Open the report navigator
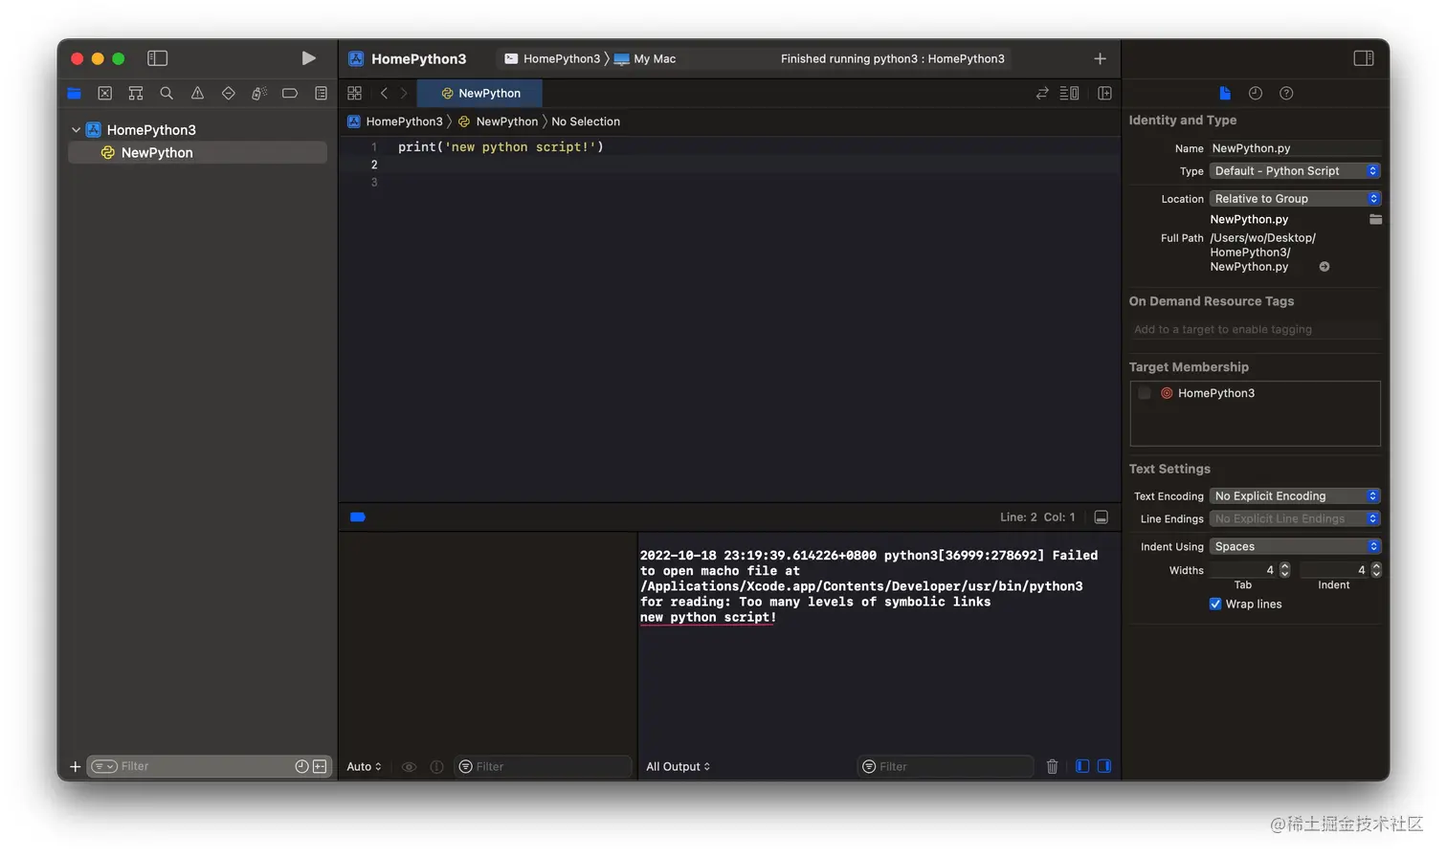 [x=321, y=93]
